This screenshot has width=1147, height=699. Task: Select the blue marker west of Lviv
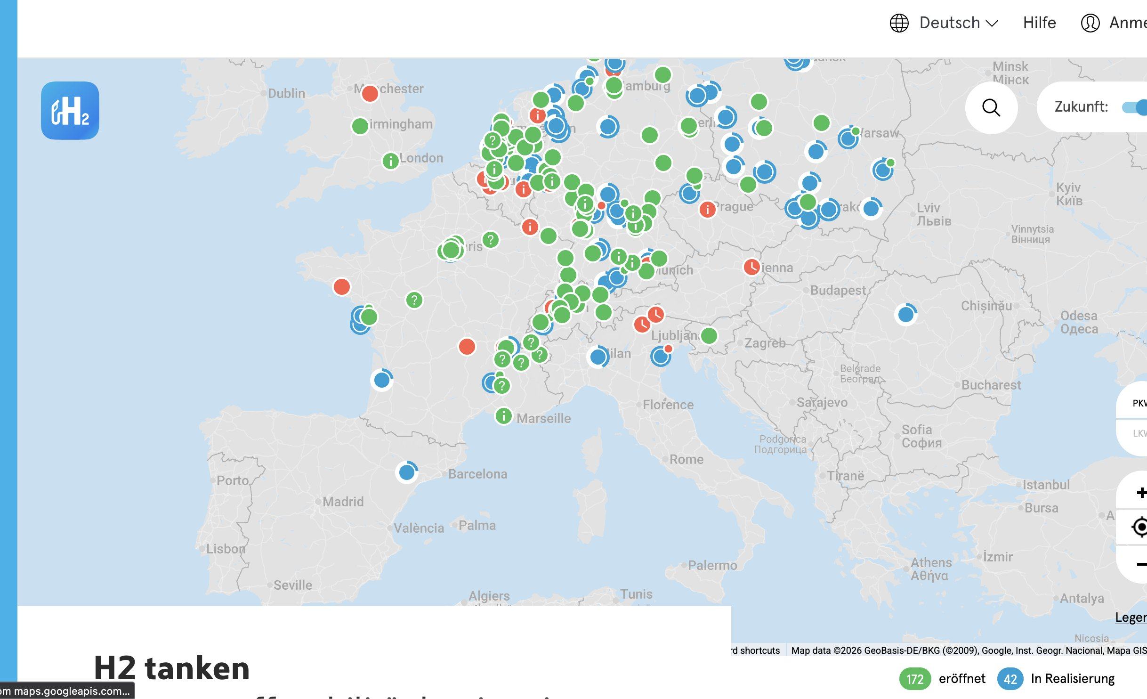pyautogui.click(x=871, y=208)
